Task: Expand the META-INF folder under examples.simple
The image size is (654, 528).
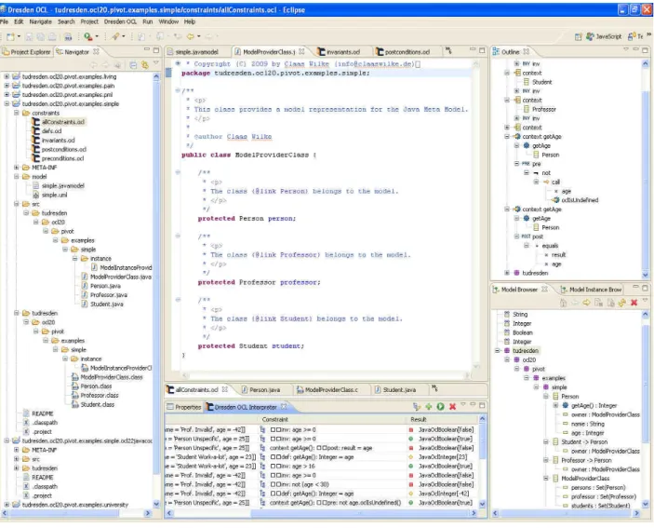Action: (16, 168)
